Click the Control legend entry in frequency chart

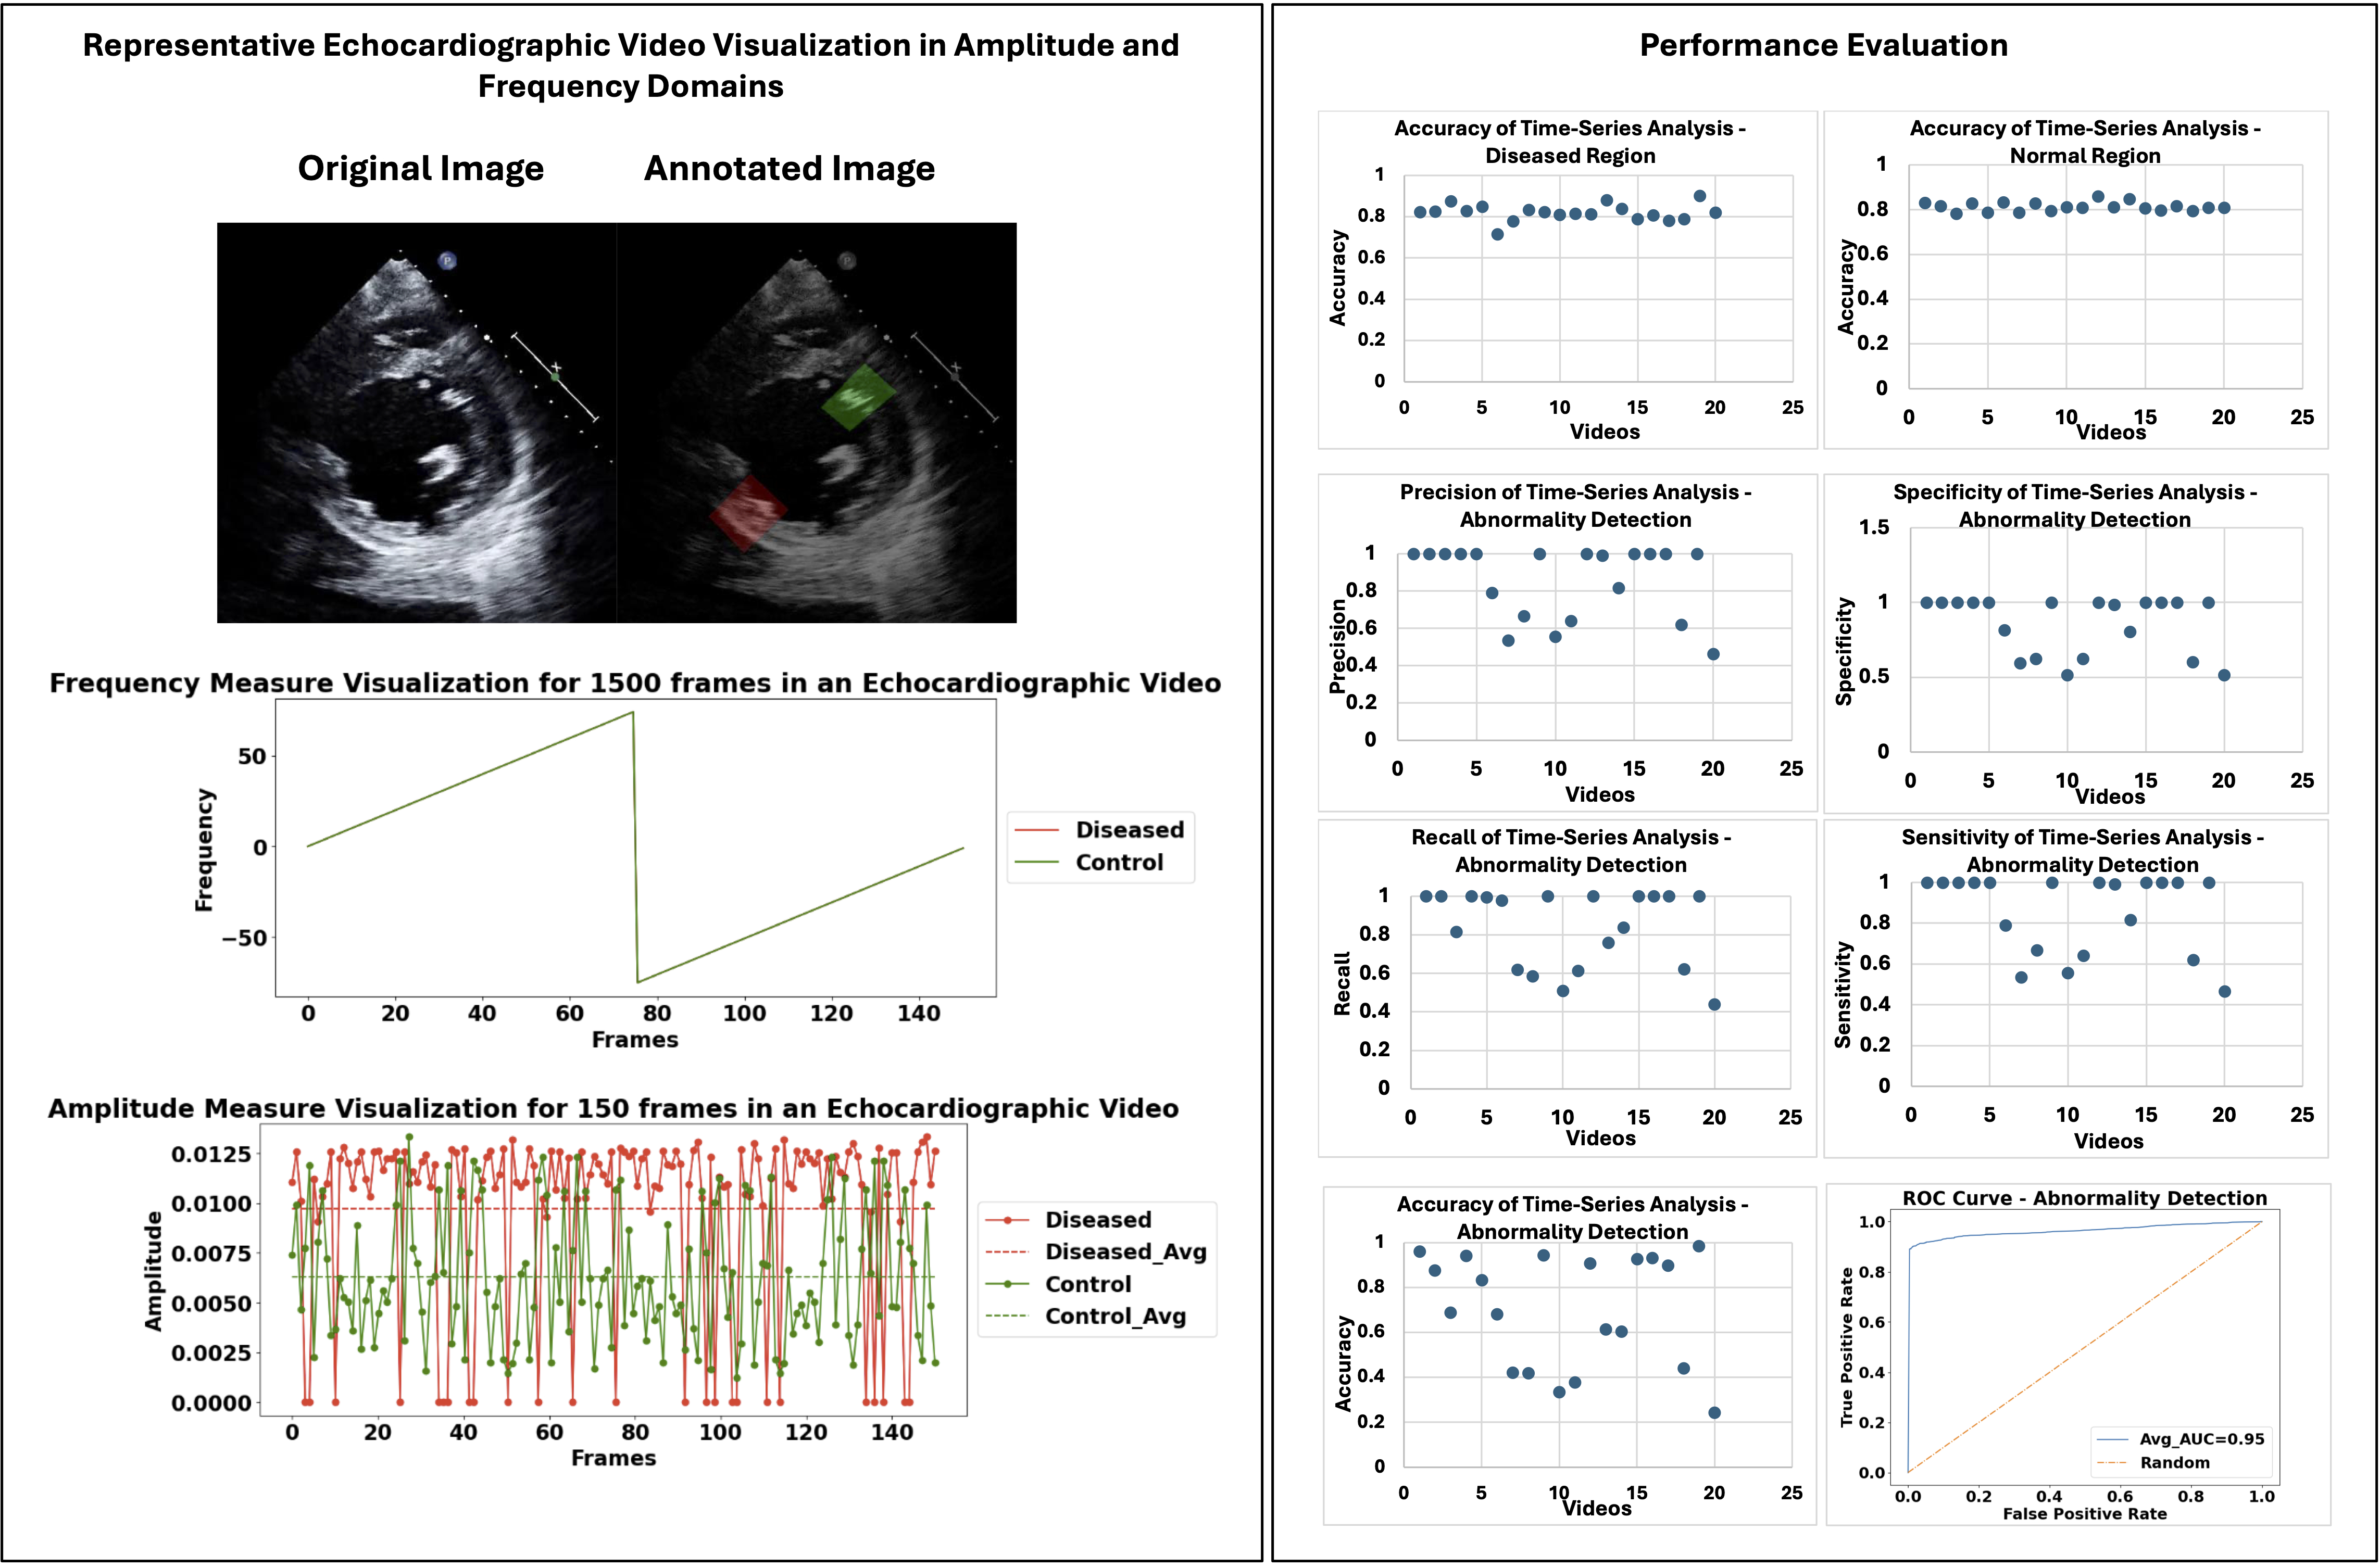point(1119,863)
